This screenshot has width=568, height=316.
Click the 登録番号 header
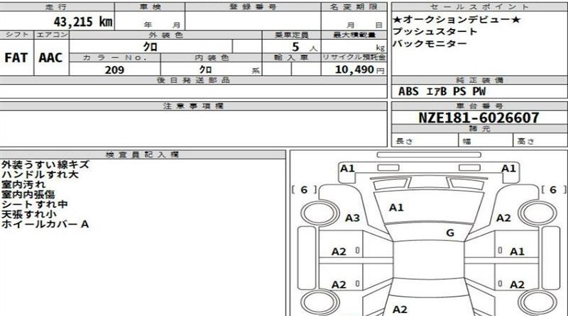point(253,7)
